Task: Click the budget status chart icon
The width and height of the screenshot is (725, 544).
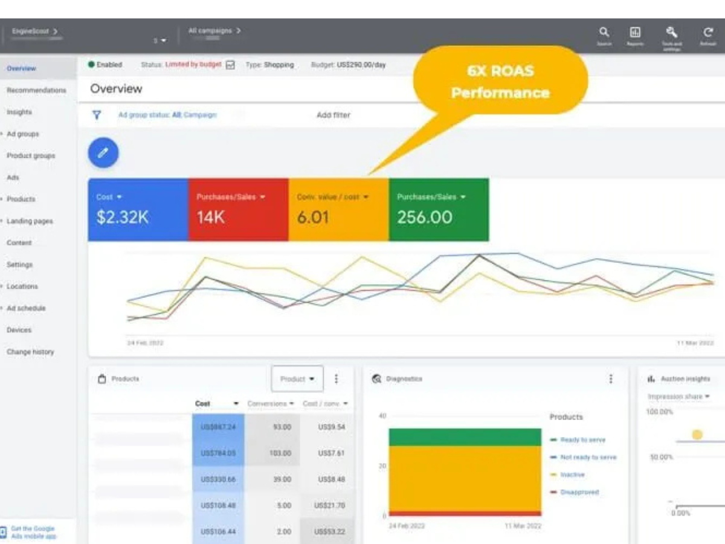Action: [x=230, y=65]
